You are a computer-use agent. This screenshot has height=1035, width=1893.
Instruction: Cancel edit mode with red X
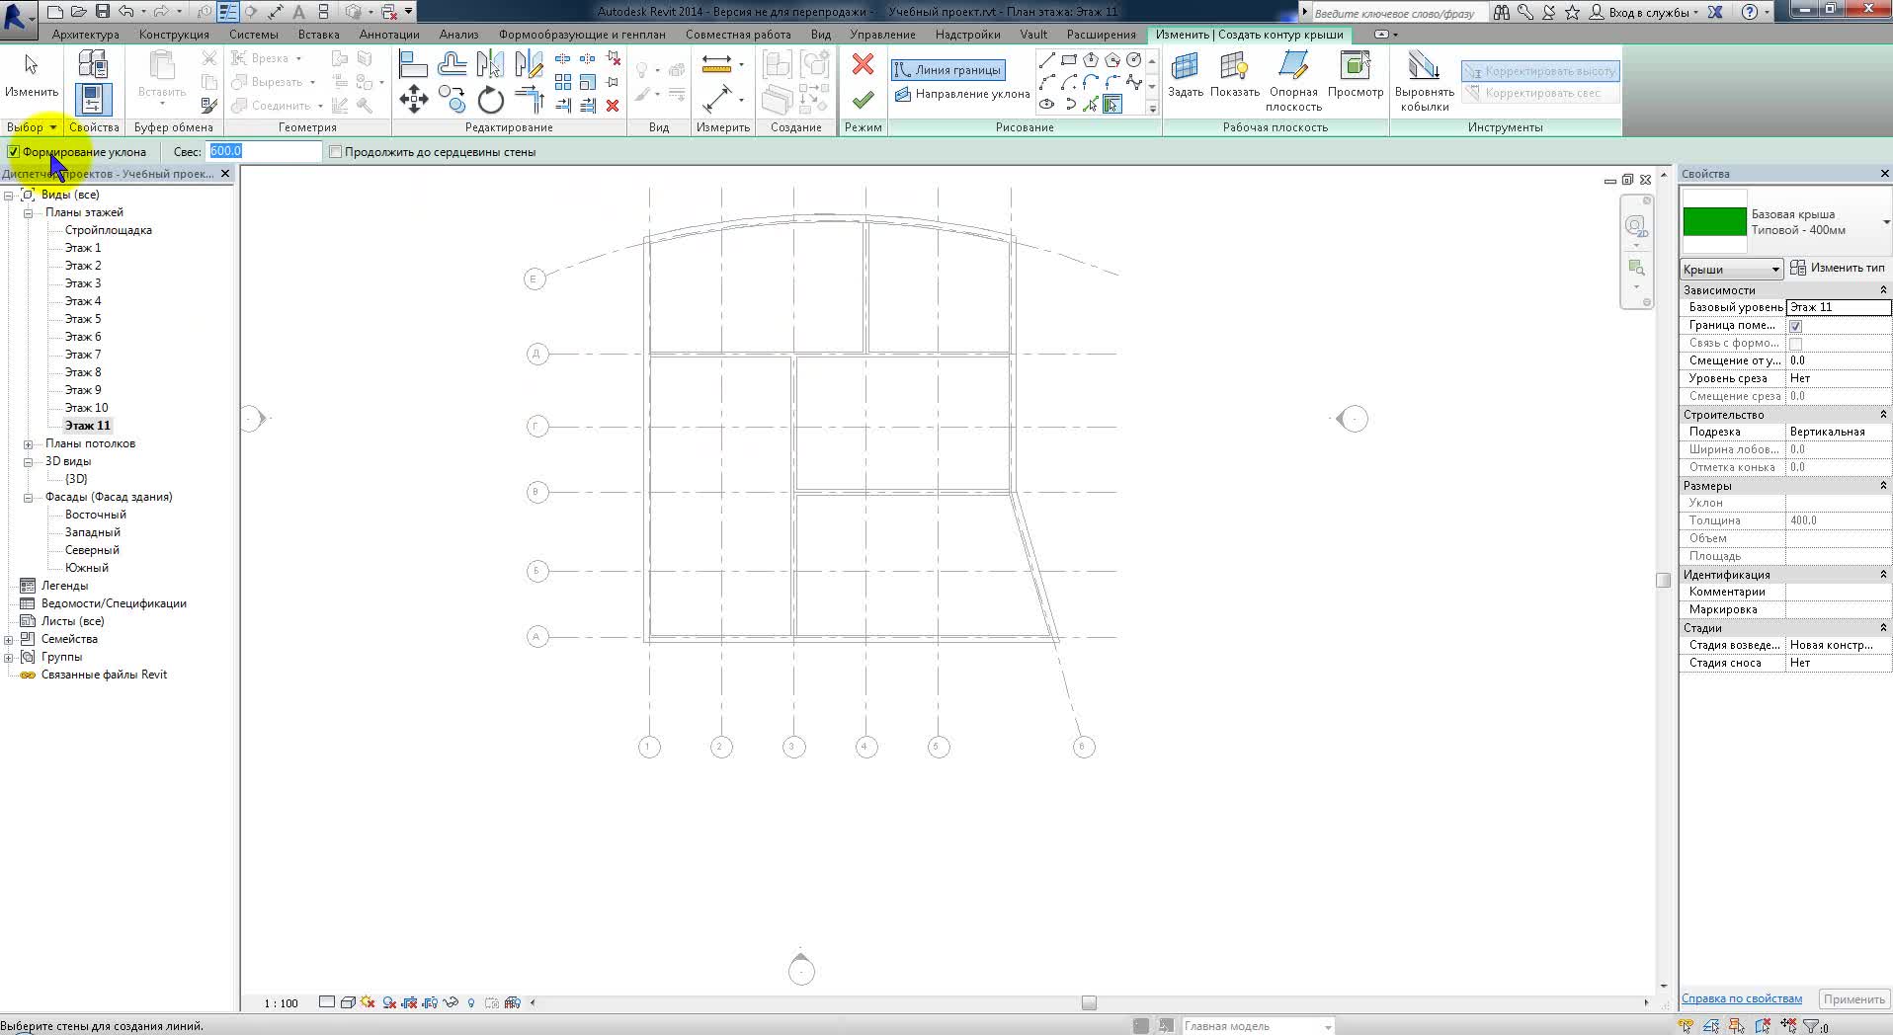863,64
